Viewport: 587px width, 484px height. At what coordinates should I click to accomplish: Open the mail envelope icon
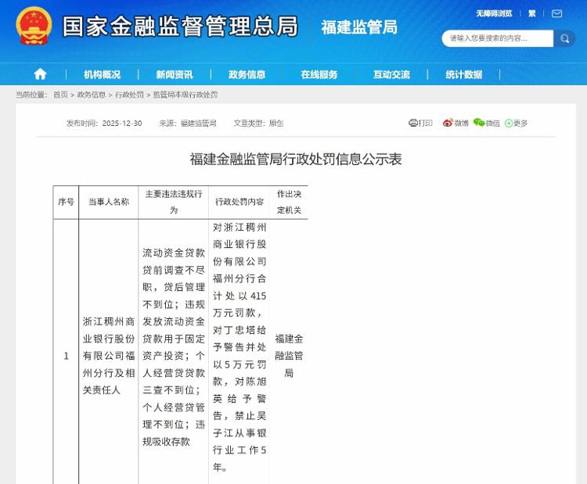click(556, 13)
